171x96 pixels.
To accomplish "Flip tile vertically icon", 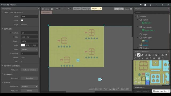I will coord(166,55).
